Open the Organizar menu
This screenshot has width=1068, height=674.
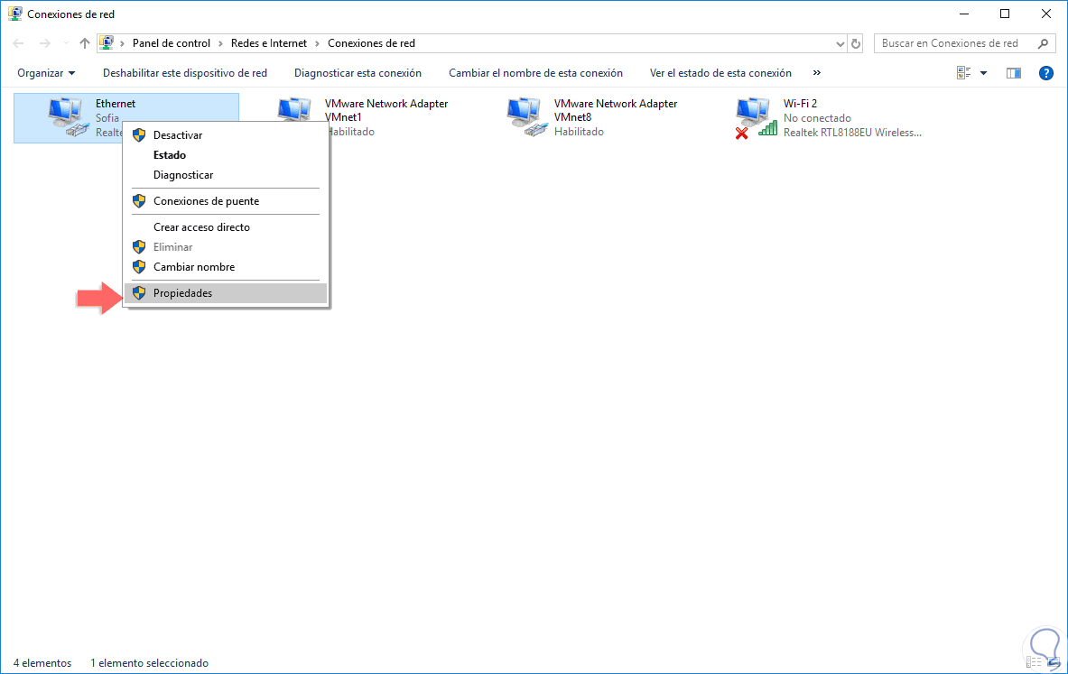click(x=46, y=73)
